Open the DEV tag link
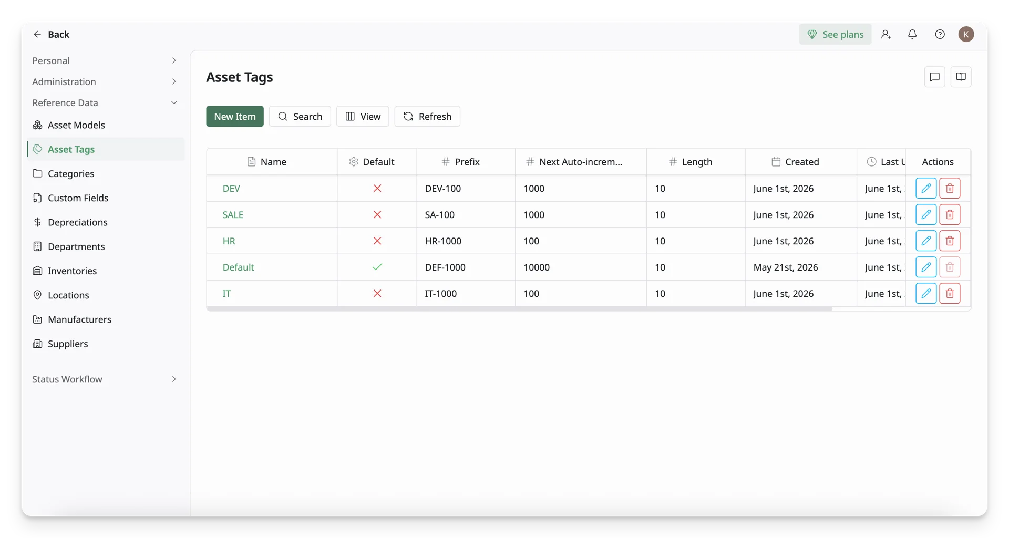 pos(231,189)
